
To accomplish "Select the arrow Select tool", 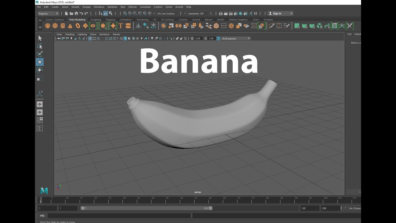I will (40, 38).
